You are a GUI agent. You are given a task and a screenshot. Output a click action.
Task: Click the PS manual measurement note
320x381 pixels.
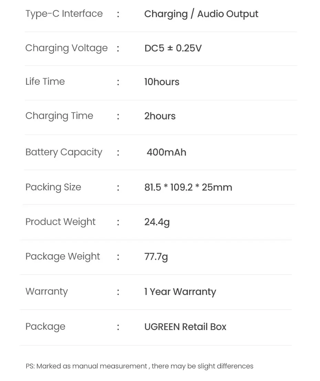(x=139, y=366)
